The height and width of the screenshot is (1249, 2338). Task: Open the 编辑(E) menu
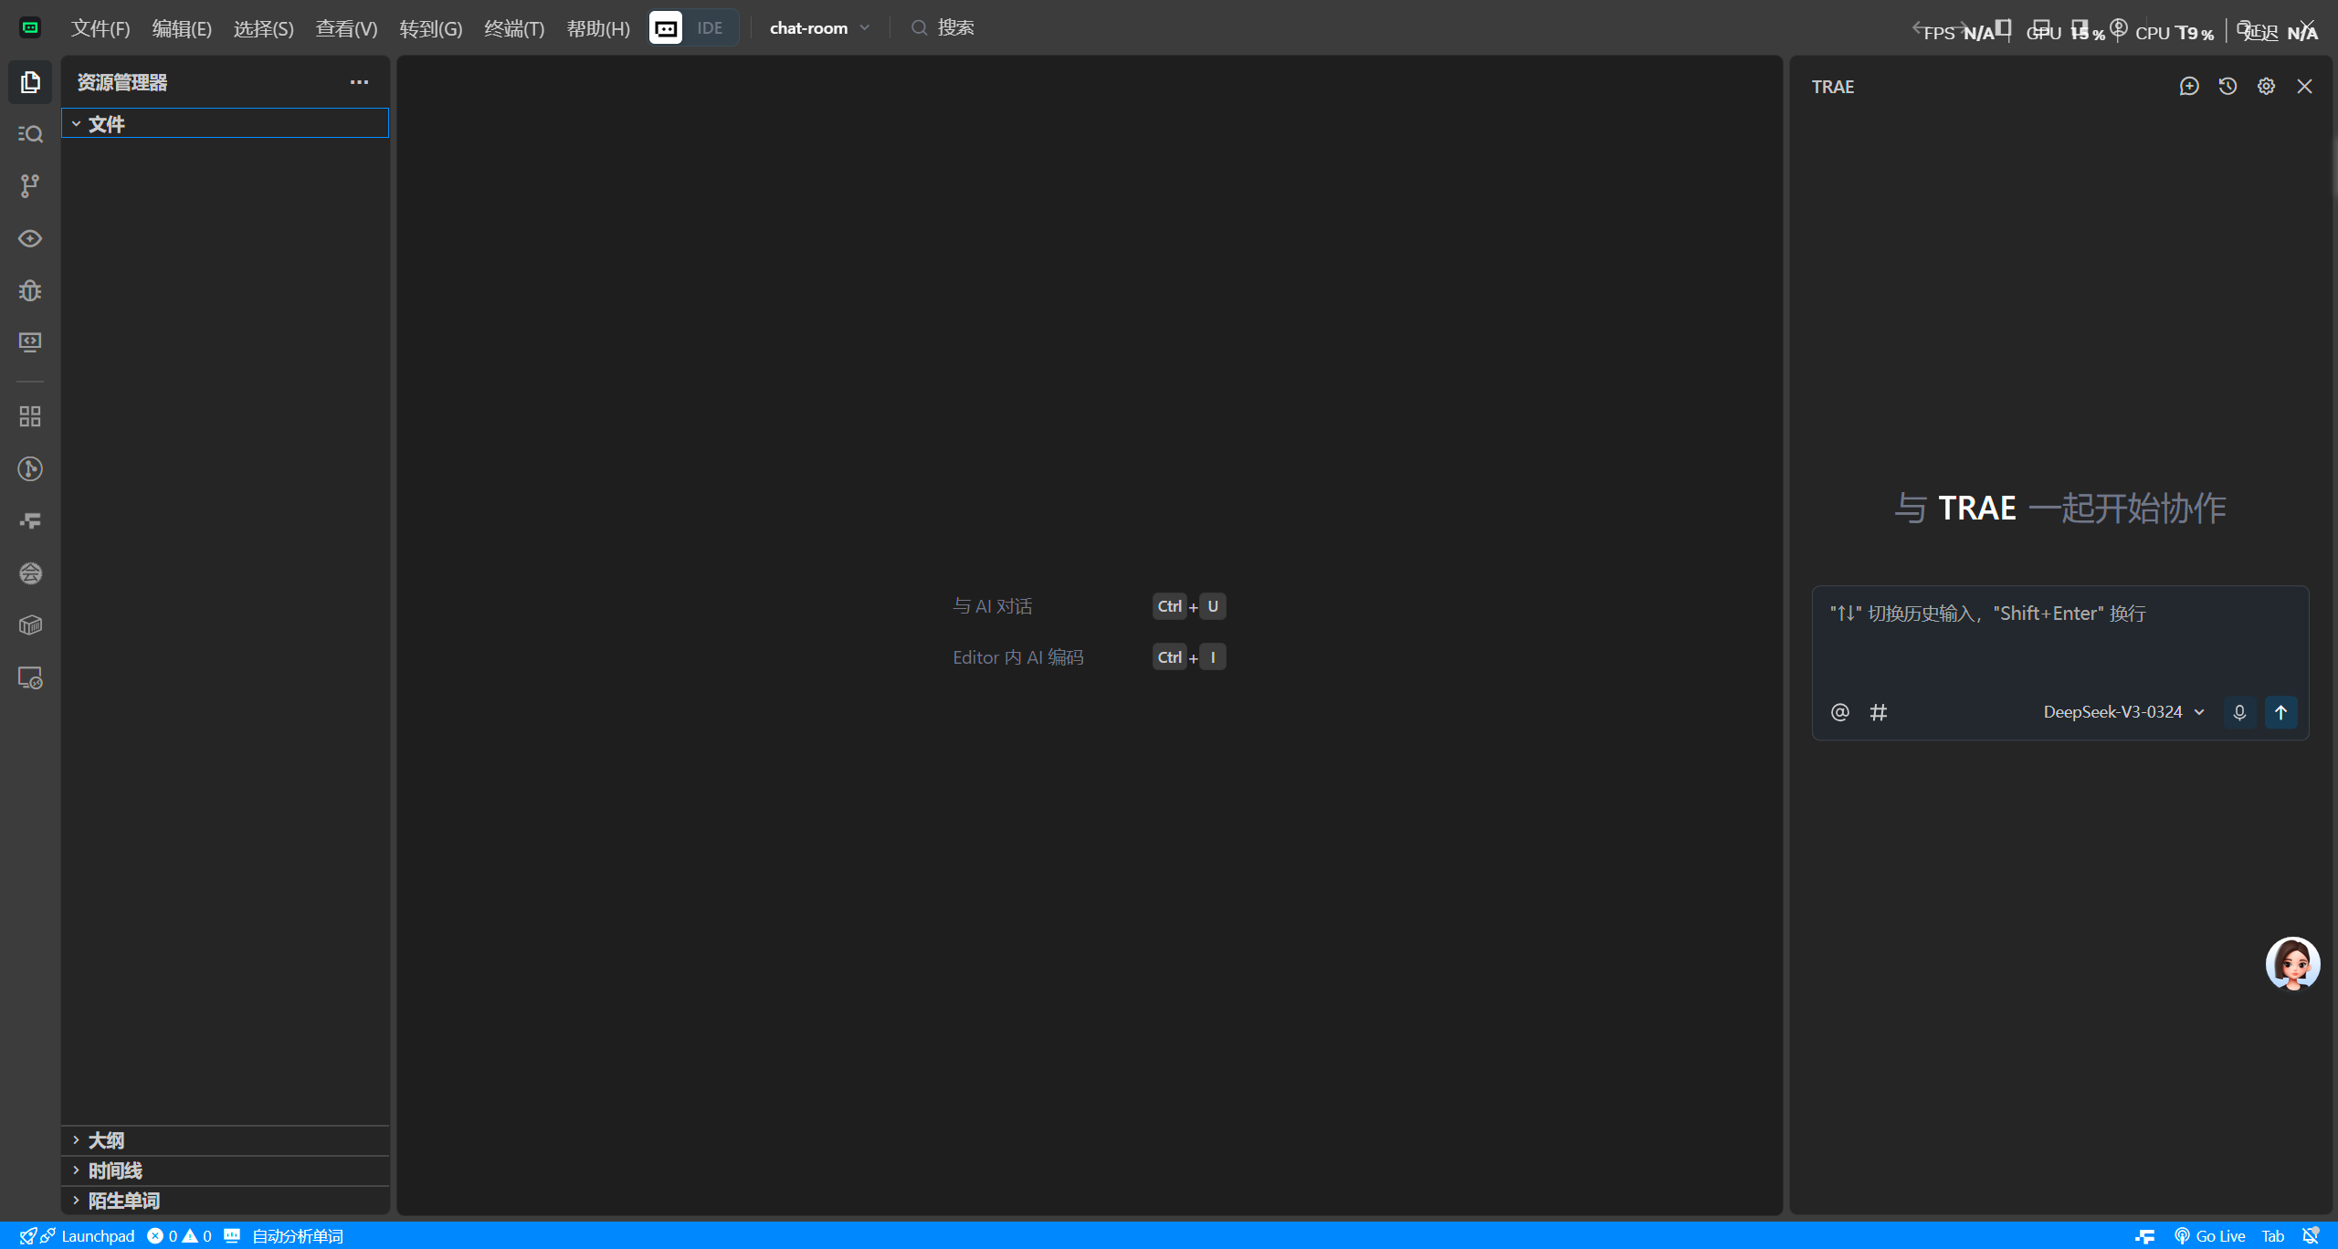[x=182, y=28]
